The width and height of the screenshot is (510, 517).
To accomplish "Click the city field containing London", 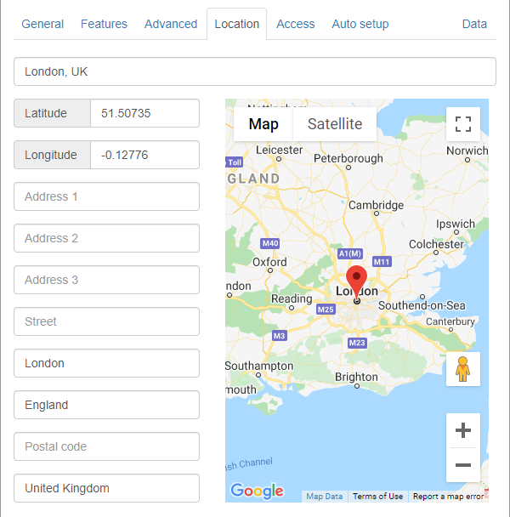I will (106, 363).
